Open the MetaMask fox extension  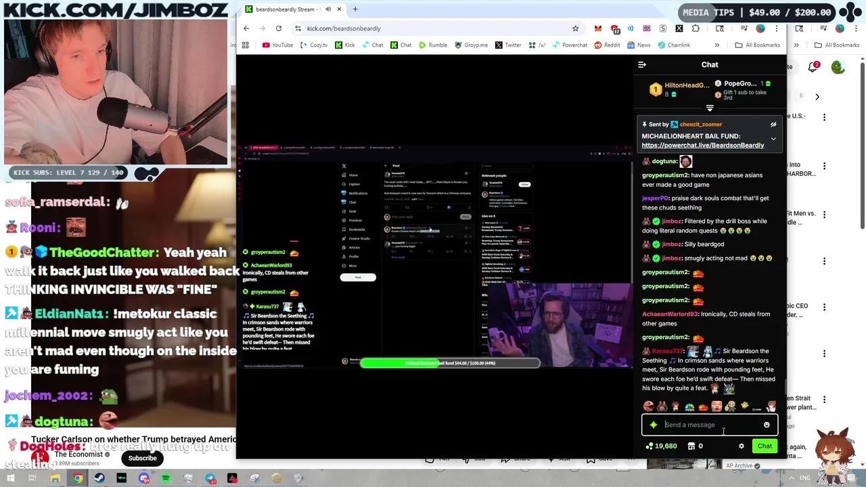tap(598, 28)
